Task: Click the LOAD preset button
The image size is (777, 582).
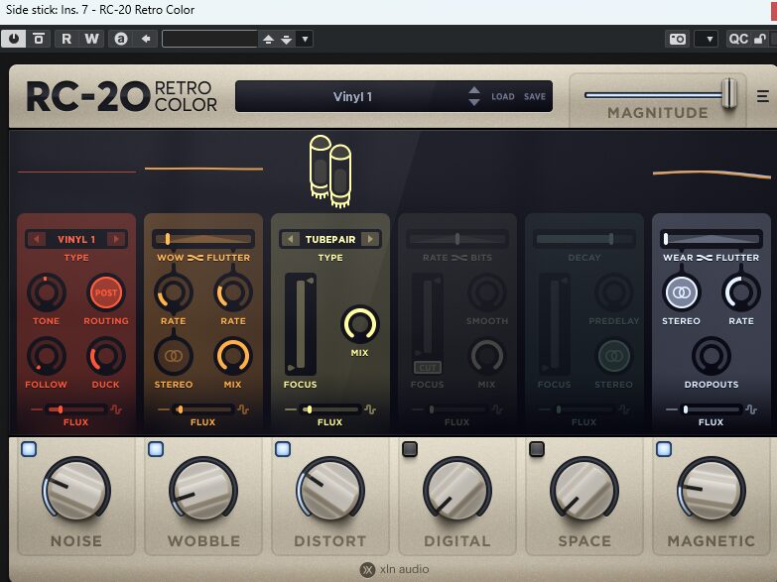Action: [503, 97]
